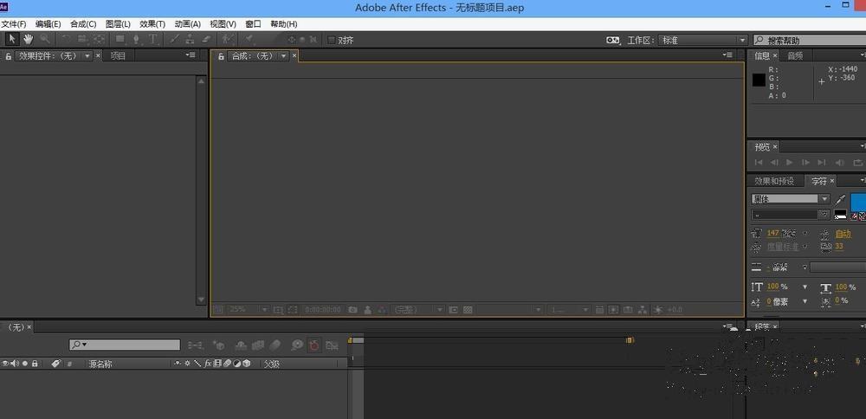The height and width of the screenshot is (419, 866).
Task: Switch to the 项目 tab
Action: pyautogui.click(x=118, y=55)
